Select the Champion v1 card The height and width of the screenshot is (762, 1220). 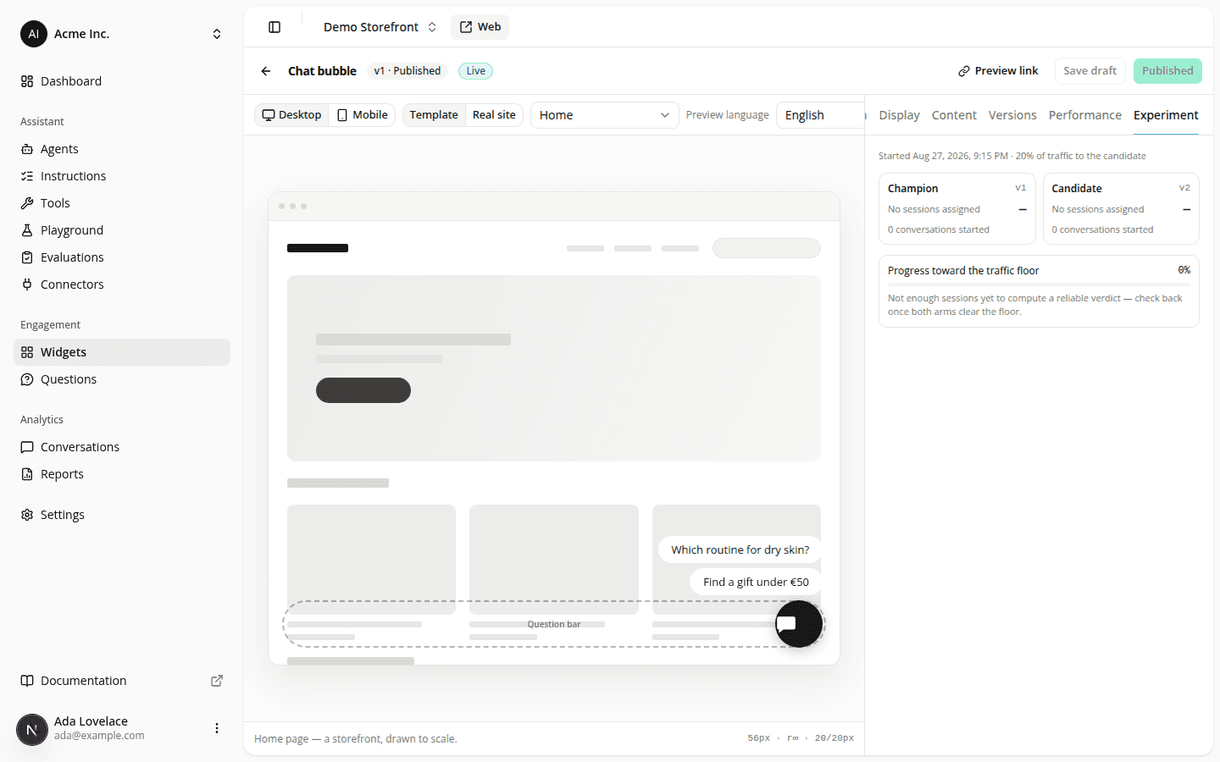point(957,209)
